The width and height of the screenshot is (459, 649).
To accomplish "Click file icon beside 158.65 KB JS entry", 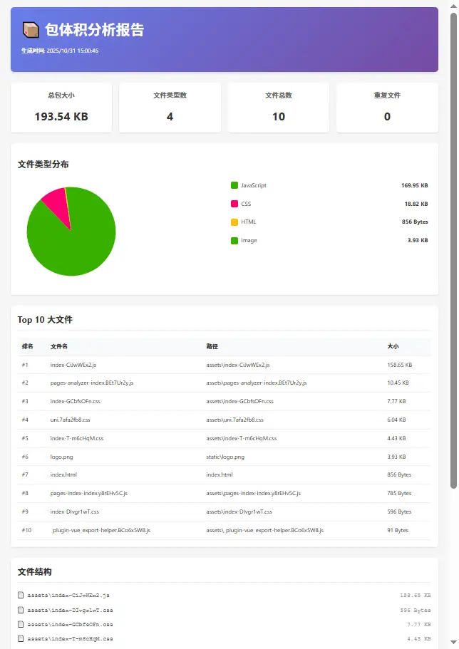I will tap(21, 595).
